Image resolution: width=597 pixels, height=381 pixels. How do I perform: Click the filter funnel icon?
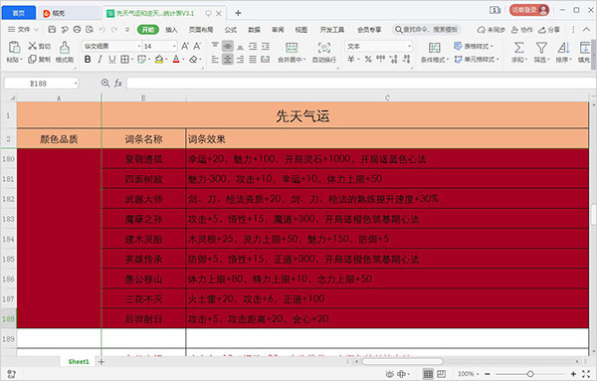[x=541, y=48]
